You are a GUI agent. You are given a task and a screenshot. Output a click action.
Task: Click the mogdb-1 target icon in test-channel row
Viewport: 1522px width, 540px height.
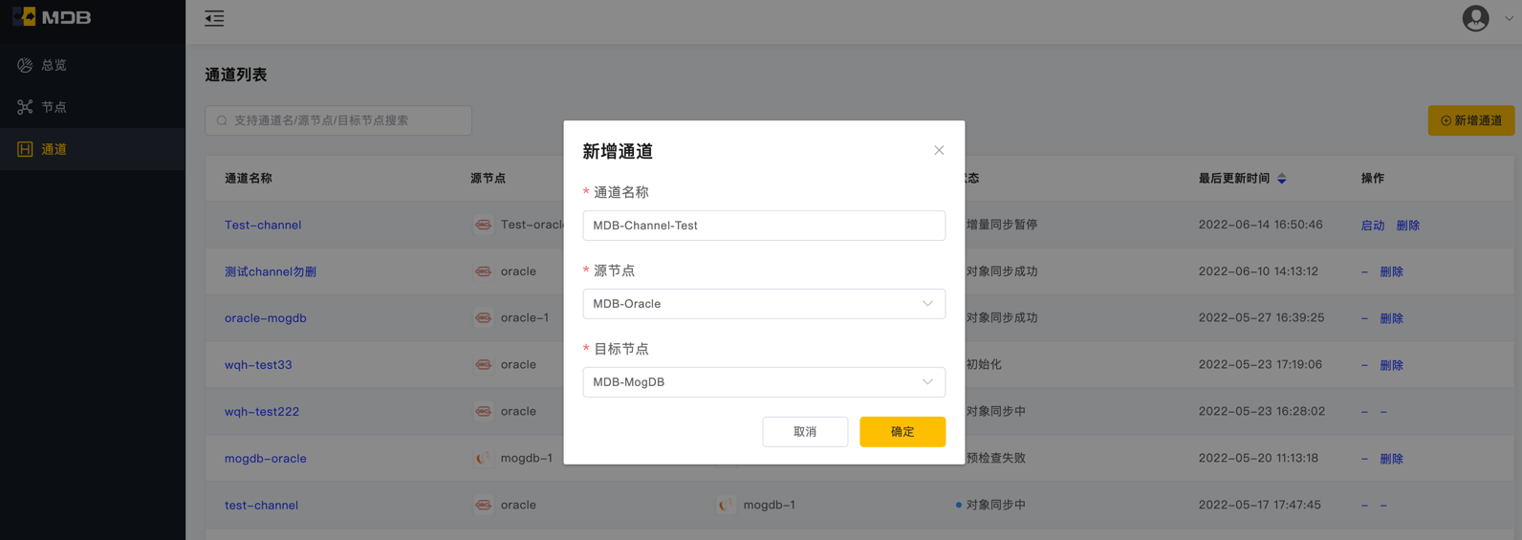726,505
